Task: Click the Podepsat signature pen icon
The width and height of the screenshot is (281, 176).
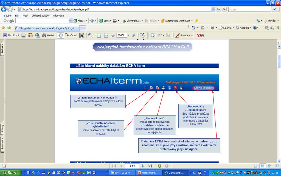Action: pyautogui.click(x=178, y=35)
